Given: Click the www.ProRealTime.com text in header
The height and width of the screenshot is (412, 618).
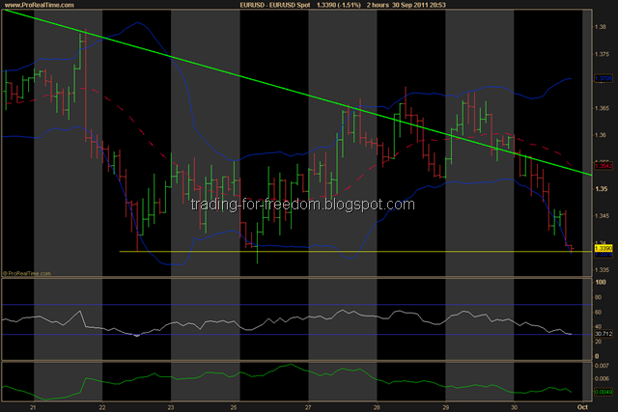Looking at the screenshot, I should pyautogui.click(x=40, y=5).
